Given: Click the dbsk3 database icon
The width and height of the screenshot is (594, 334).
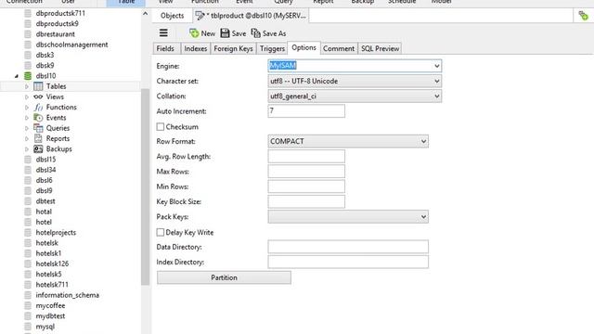Looking at the screenshot, I should (28, 55).
